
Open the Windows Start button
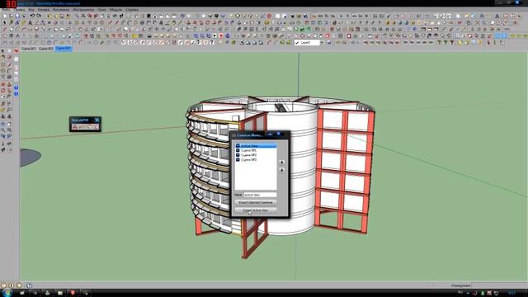pyautogui.click(x=7, y=293)
